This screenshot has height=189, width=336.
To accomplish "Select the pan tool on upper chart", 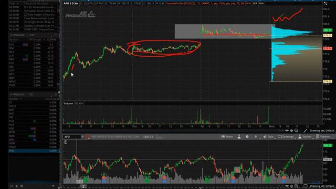I will (287, 131).
